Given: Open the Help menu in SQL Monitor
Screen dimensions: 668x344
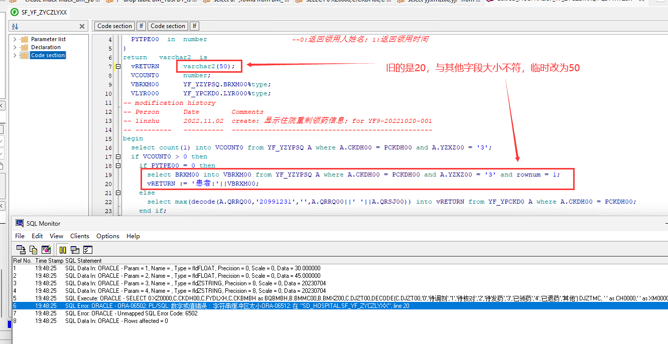Looking at the screenshot, I should (x=133, y=236).
